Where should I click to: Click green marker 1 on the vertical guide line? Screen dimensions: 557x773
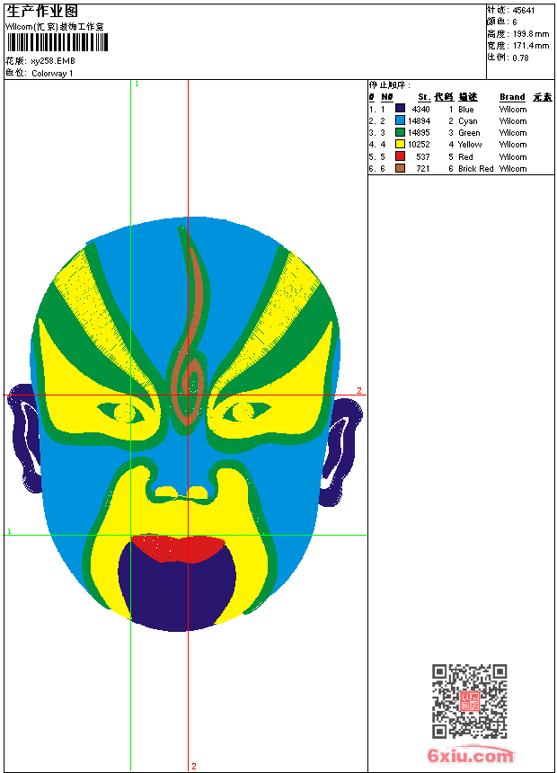(x=137, y=84)
